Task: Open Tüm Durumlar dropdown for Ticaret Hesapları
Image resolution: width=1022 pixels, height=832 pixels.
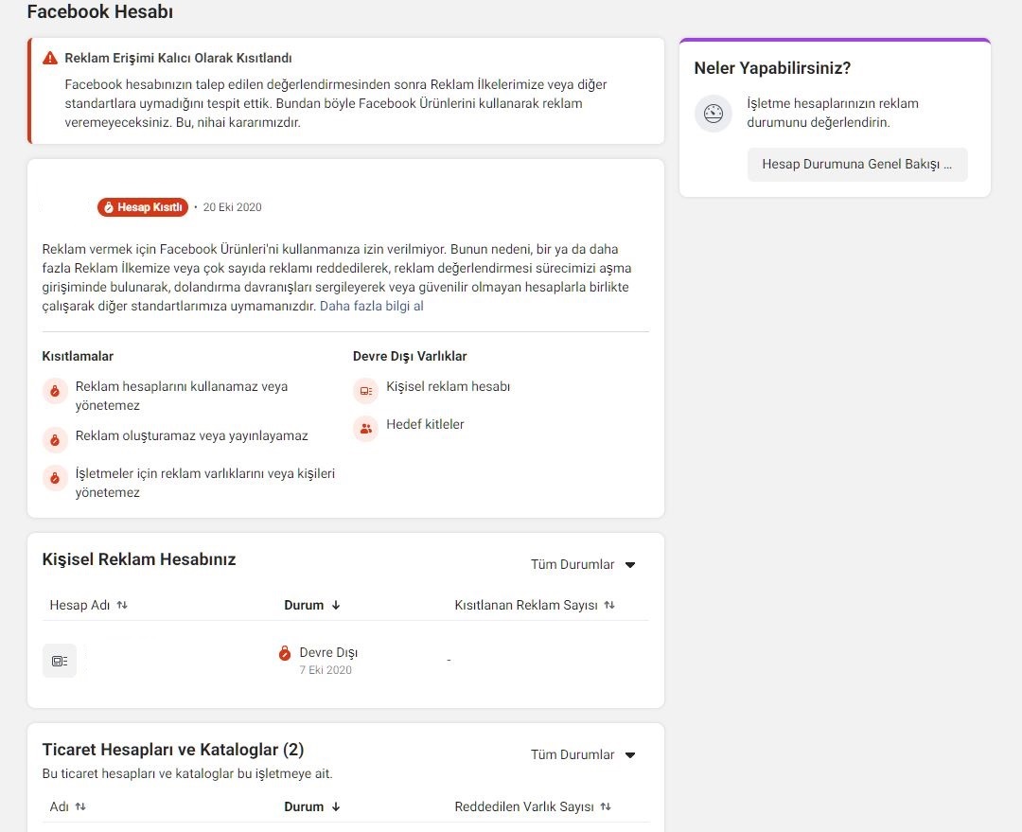Action: coord(583,754)
